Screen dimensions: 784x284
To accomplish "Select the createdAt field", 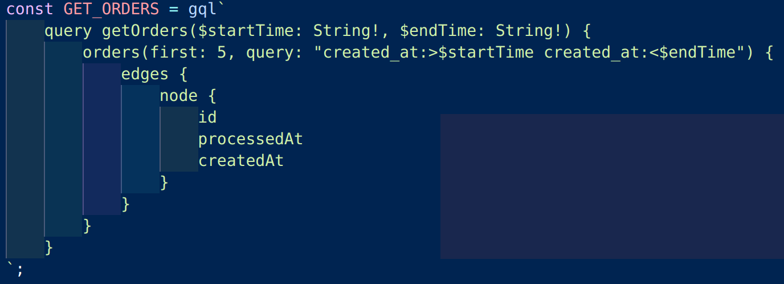I will point(240,161).
